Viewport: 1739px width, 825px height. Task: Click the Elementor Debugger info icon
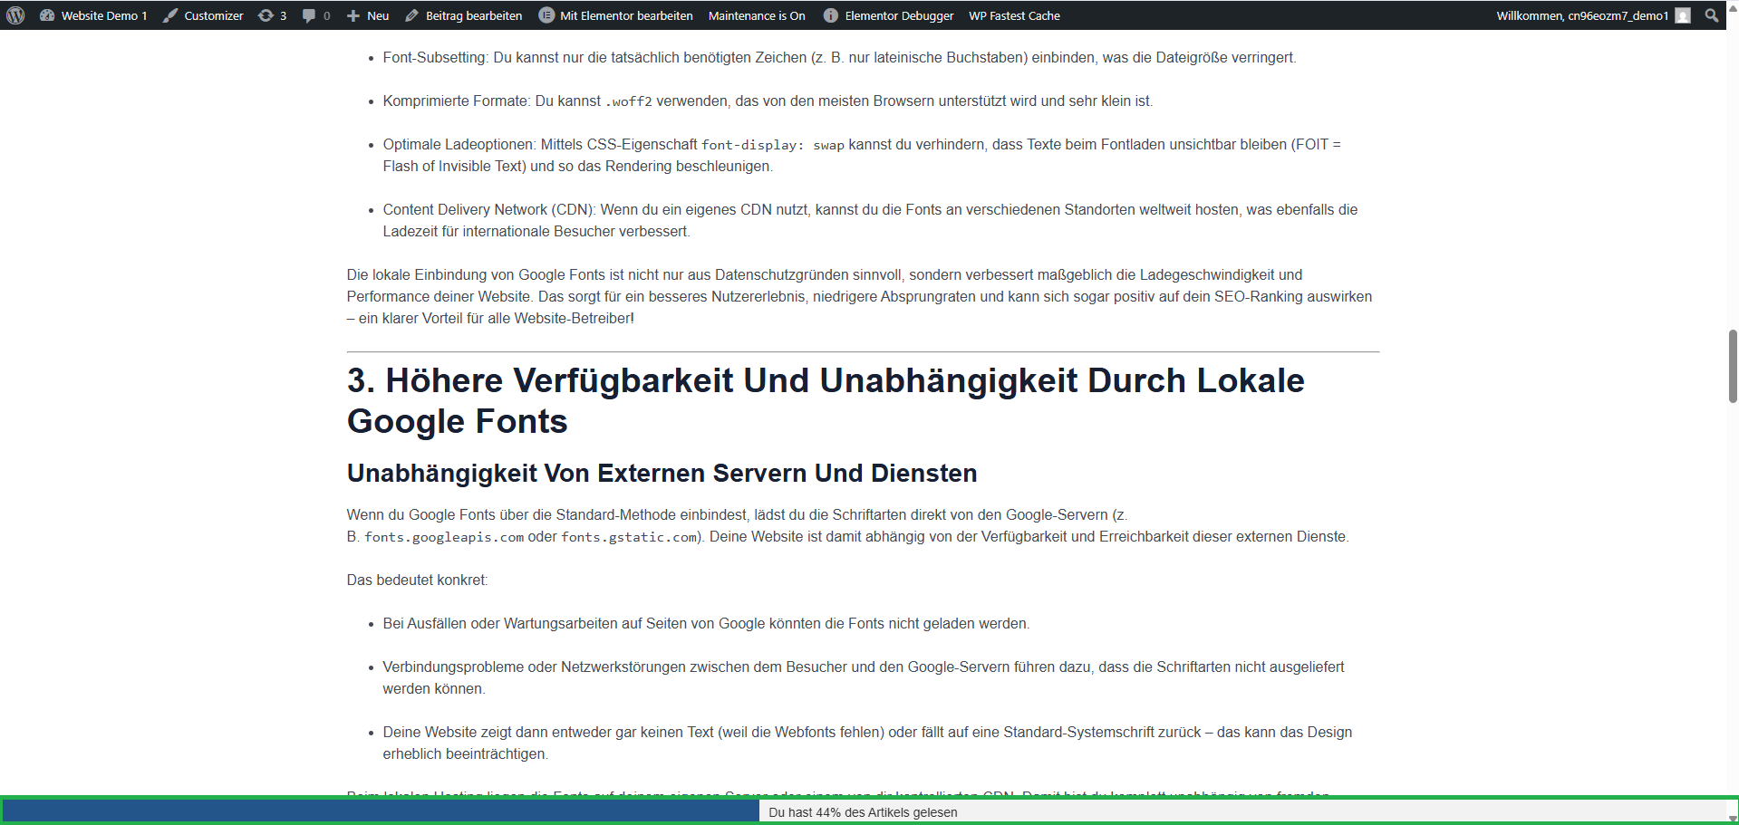click(x=830, y=15)
